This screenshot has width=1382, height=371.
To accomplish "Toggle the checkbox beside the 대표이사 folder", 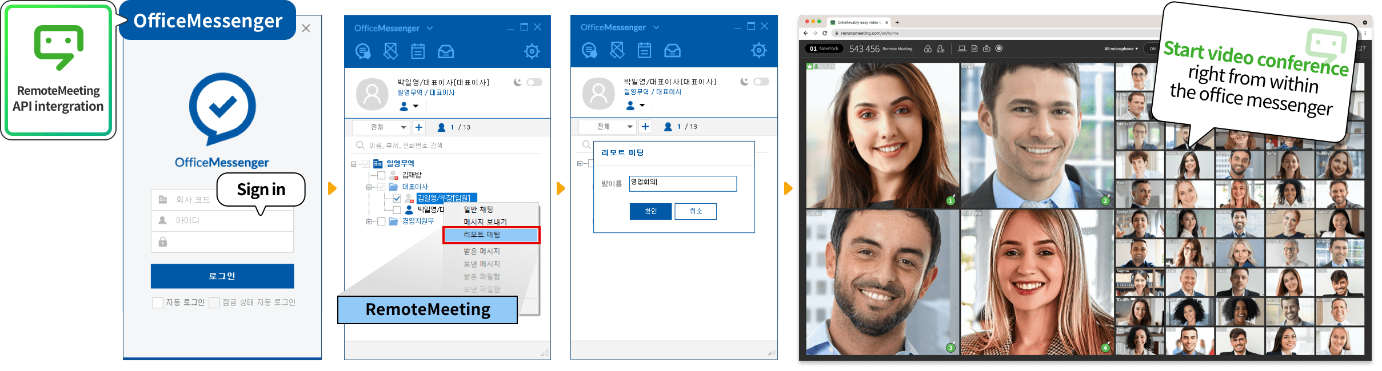I will 381,187.
